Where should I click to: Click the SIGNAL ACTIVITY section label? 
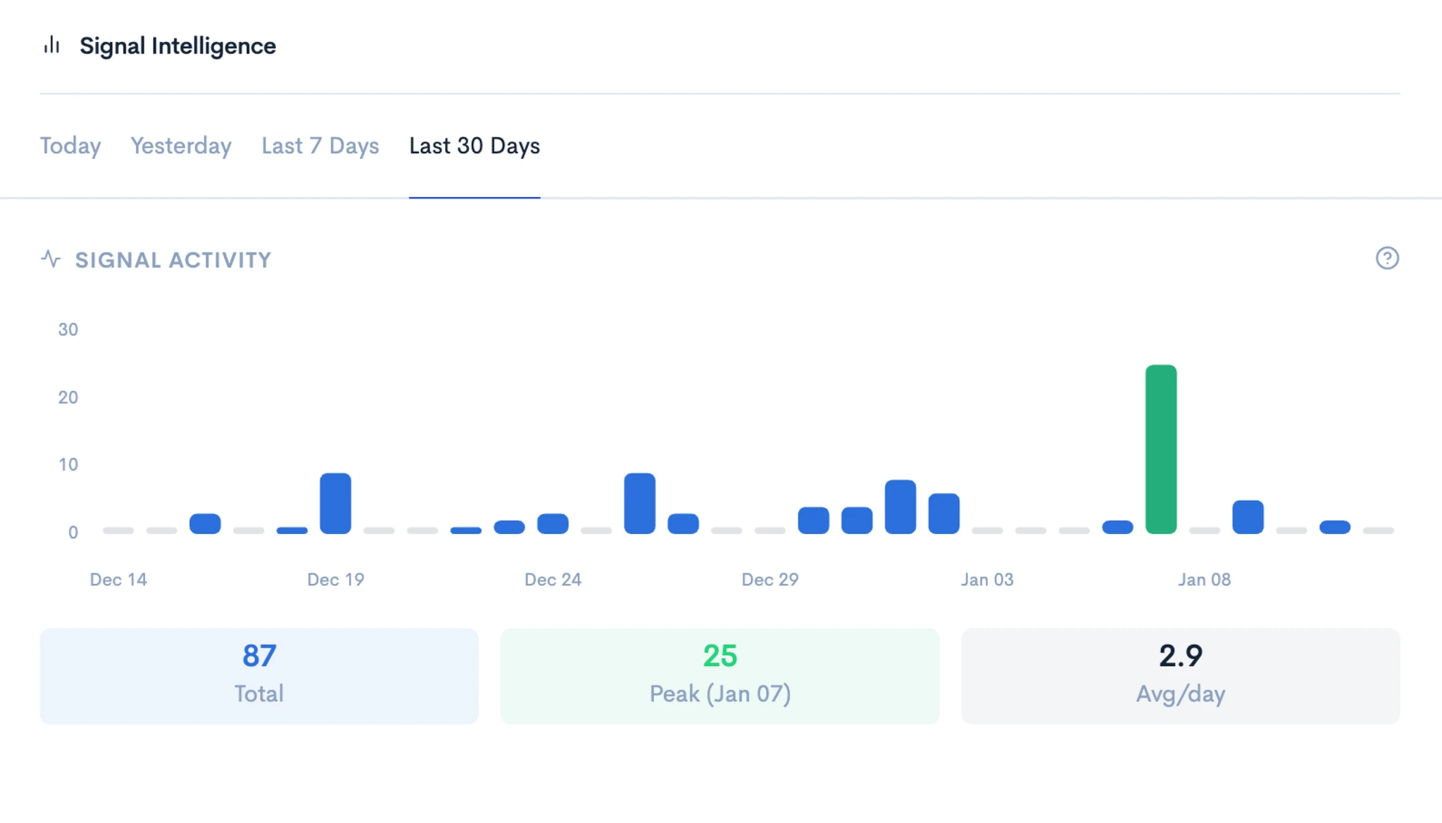pyautogui.click(x=173, y=260)
